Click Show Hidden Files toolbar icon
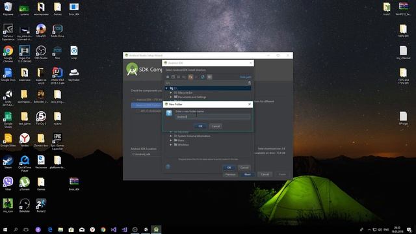The height and width of the screenshot is (234, 416). [x=209, y=77]
